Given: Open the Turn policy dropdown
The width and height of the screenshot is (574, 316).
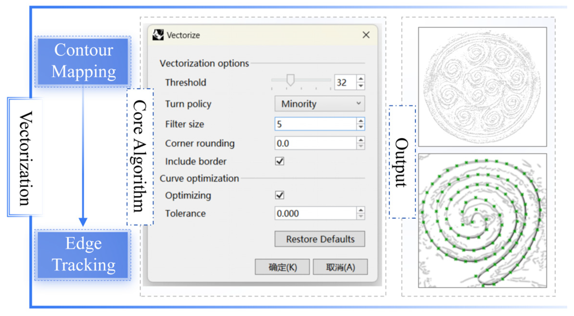Looking at the screenshot, I should click(319, 104).
